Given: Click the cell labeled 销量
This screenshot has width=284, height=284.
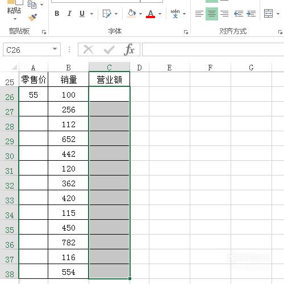Looking at the screenshot, I should 68,80.
